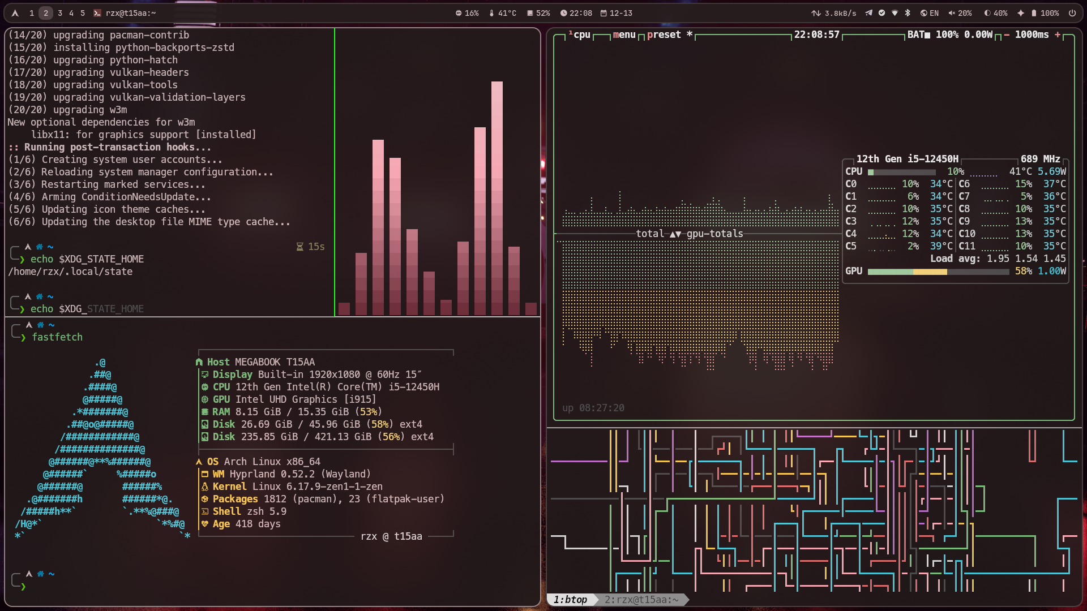Click the checkmark tray icon
This screenshot has width=1087, height=611.
coord(881,13)
